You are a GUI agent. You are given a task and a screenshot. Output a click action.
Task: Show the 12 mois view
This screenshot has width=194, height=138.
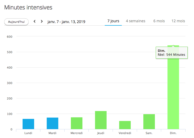[178, 21]
